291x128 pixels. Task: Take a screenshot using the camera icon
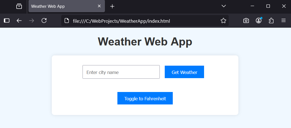tap(246, 21)
